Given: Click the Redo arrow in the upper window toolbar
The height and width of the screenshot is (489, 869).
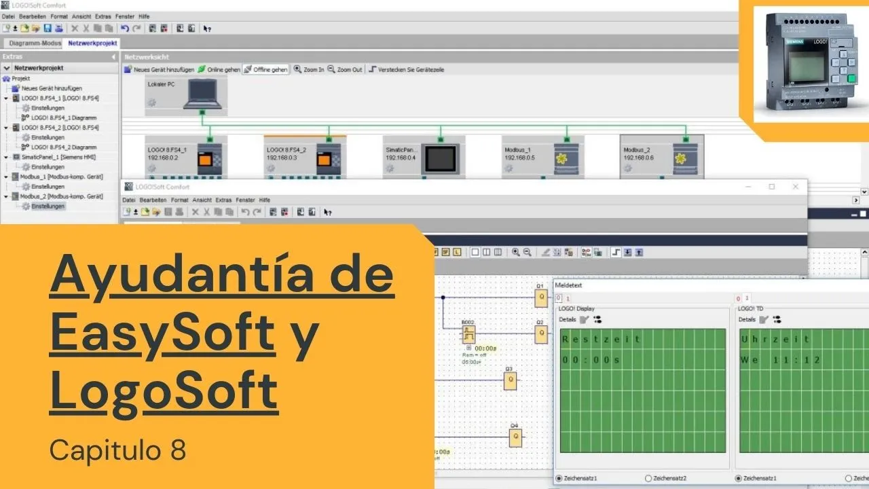Looking at the screenshot, I should point(136,28).
